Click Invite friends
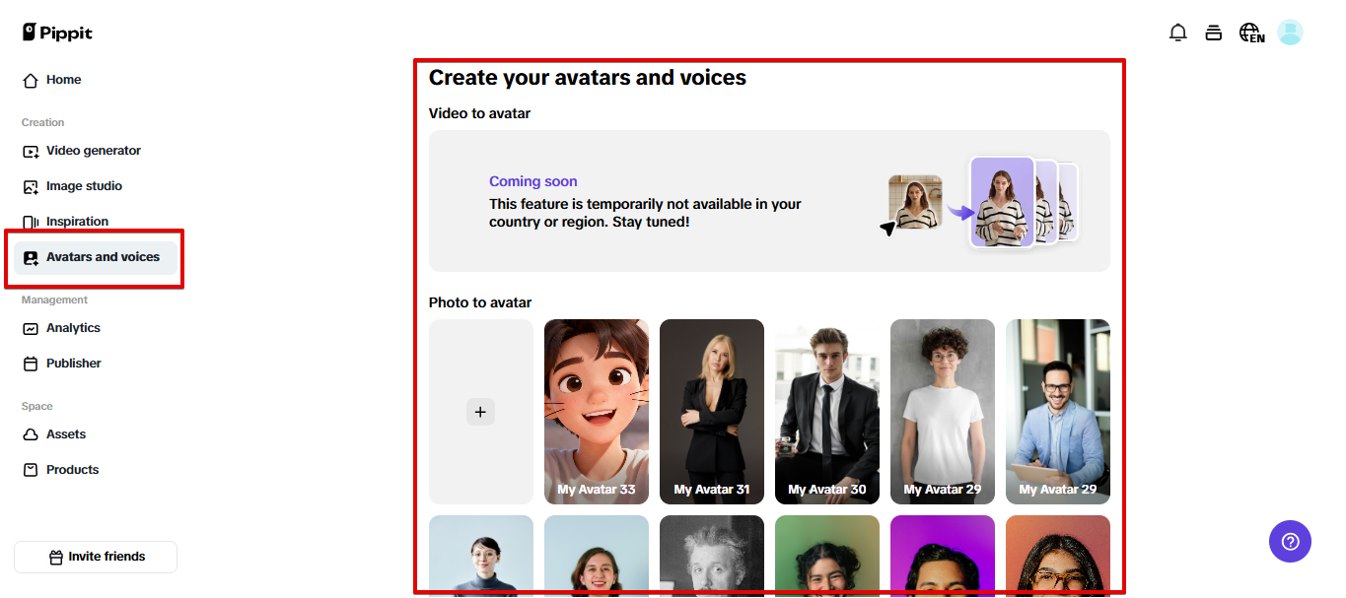 point(95,557)
